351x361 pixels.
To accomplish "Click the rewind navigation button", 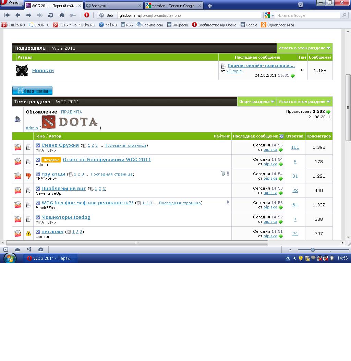I will click(7, 15).
